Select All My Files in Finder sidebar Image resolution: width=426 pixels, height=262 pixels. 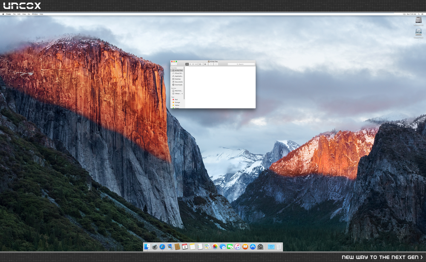click(177, 70)
